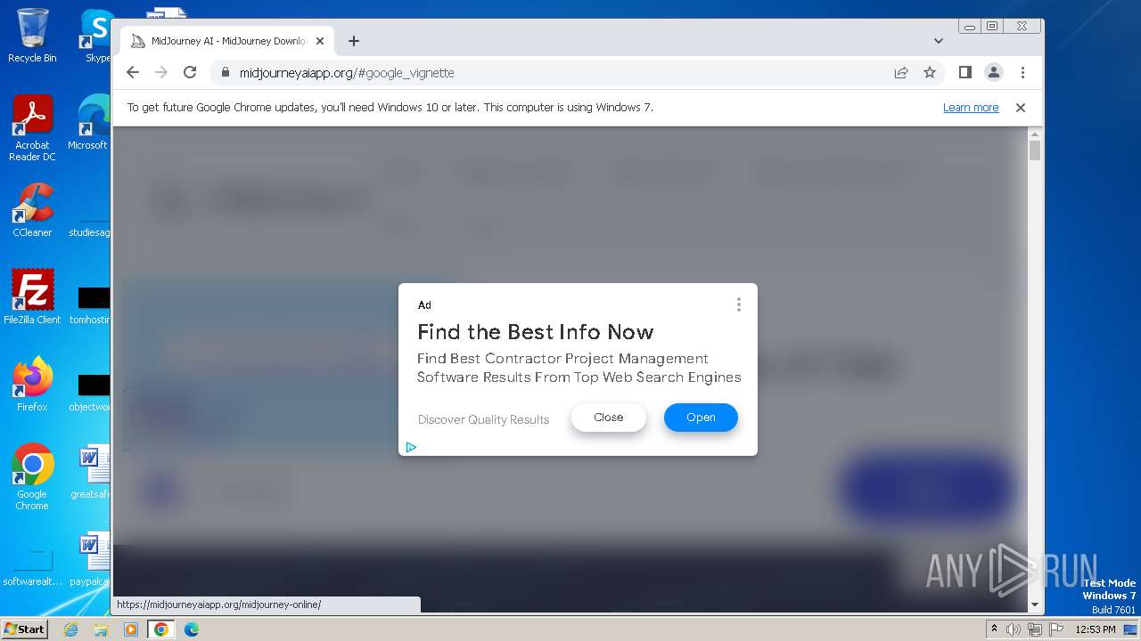Click the page scrollbar up arrow

pyautogui.click(x=1035, y=134)
